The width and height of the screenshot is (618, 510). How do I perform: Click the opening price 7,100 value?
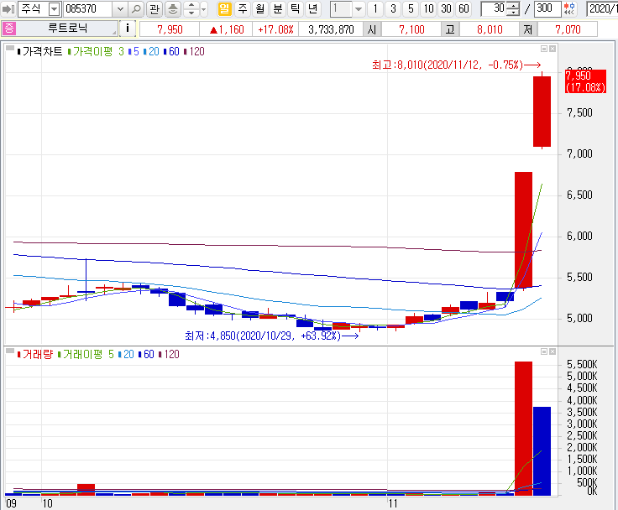point(411,29)
